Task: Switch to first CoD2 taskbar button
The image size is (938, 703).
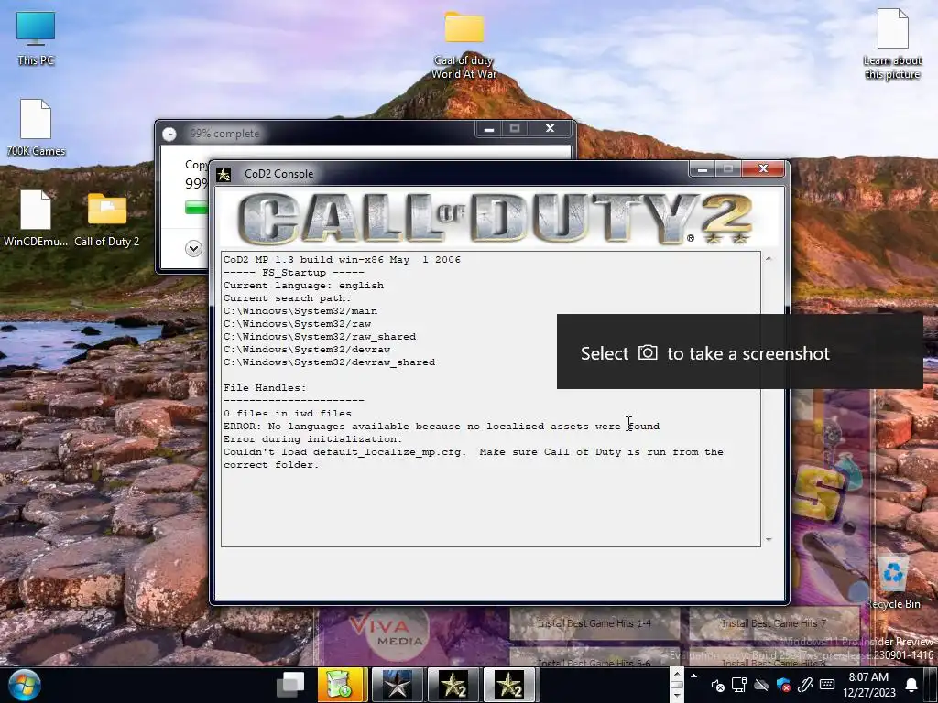Action: (453, 685)
